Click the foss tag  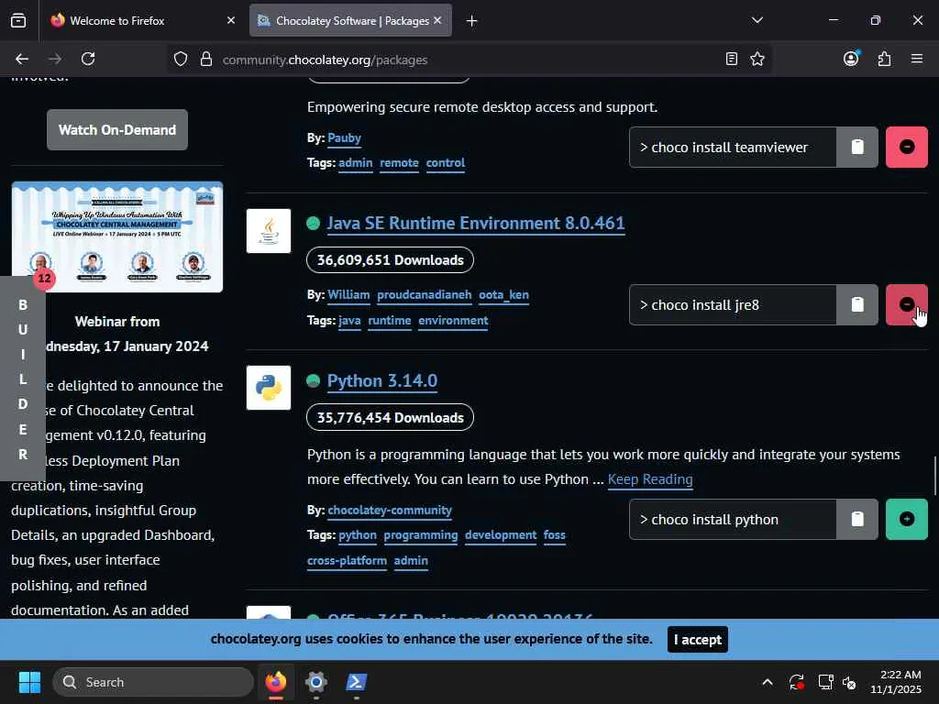coord(555,535)
